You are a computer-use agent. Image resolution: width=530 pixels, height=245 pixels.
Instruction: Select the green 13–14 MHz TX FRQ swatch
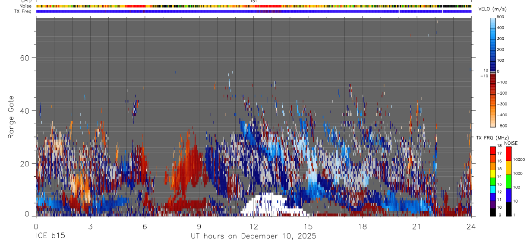[493, 181]
